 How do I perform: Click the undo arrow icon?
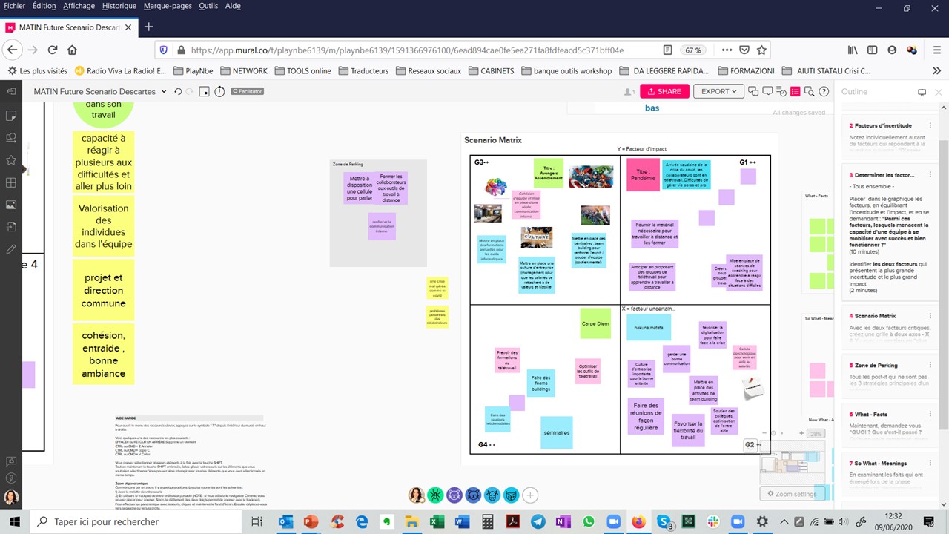178,91
